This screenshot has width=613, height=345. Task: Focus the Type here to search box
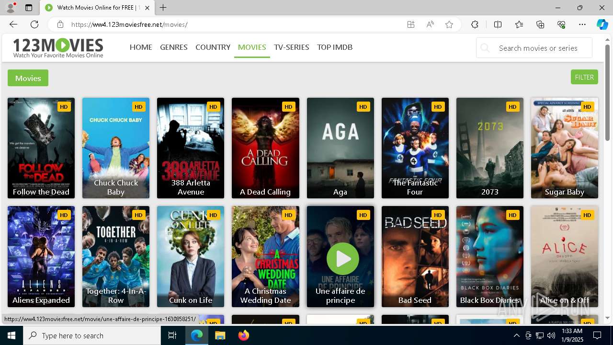[x=92, y=335]
